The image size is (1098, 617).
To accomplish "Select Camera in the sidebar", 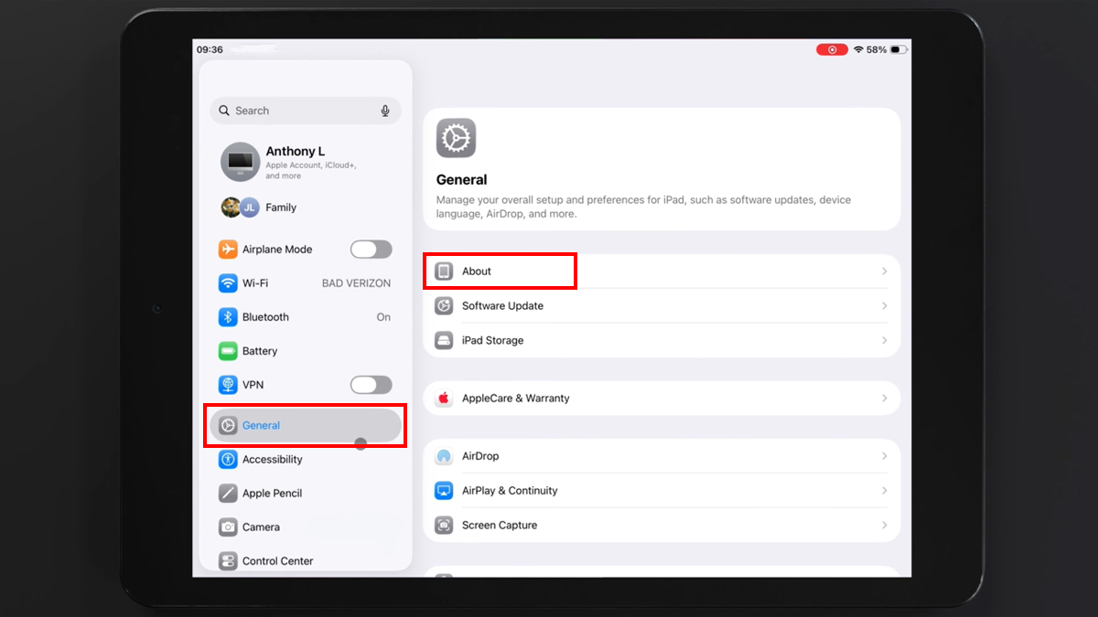I will pos(306,527).
